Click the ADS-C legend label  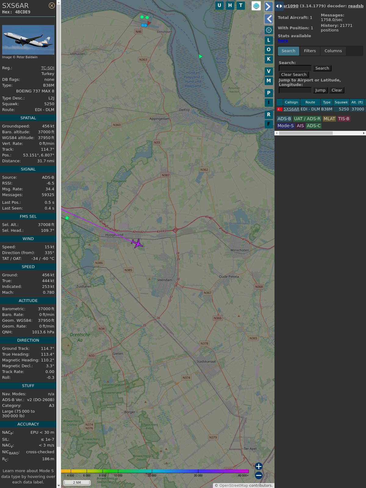tap(314, 126)
